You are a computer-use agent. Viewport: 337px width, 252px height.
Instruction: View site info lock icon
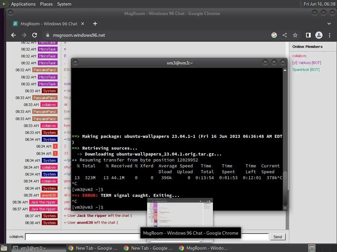(48, 35)
